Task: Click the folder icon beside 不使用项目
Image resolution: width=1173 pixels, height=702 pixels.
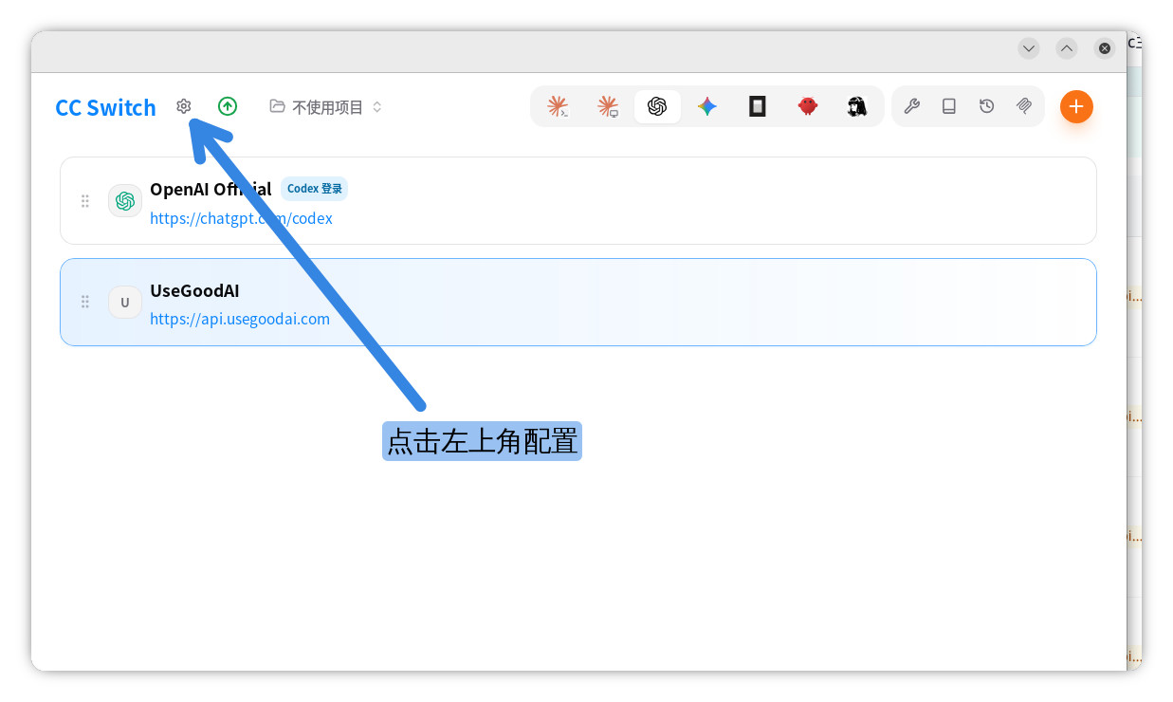Action: pyautogui.click(x=277, y=106)
